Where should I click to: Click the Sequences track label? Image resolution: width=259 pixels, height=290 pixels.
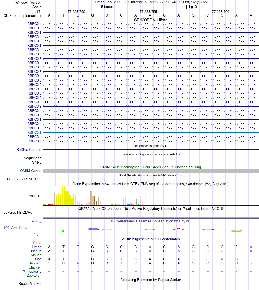[32, 158]
